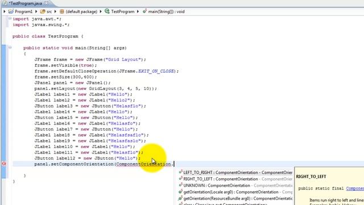Viewport: 364px width, 205px height.
Task: Click the public class TestProgram declaration
Action: (x=48, y=36)
